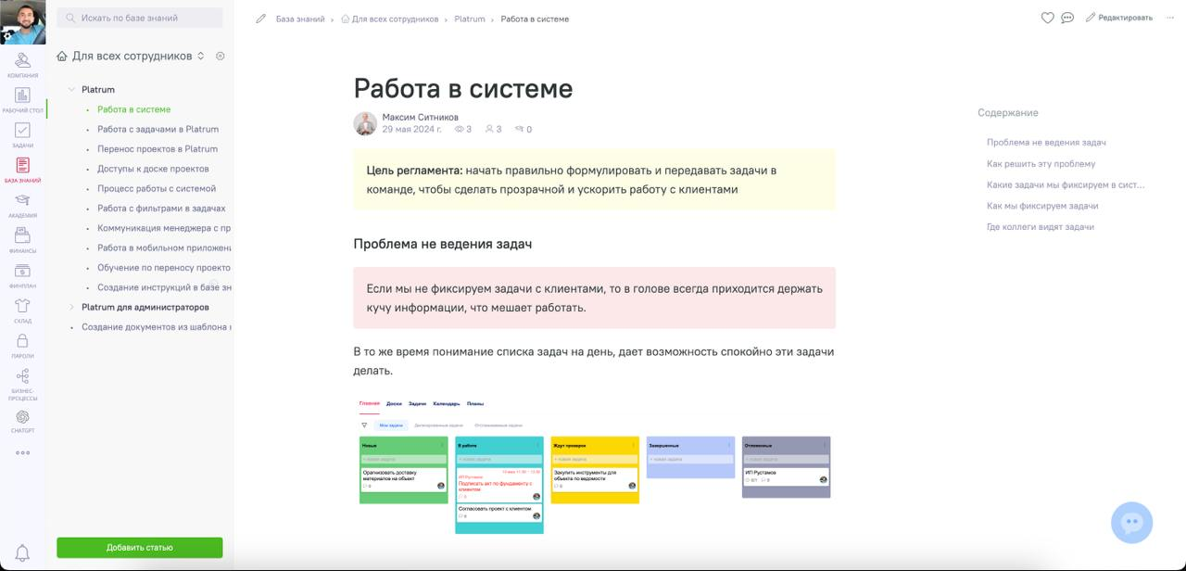Viewport: 1186px width, 571px height.
Task: Expand Platrum для администраторов folder
Action: pos(71,307)
